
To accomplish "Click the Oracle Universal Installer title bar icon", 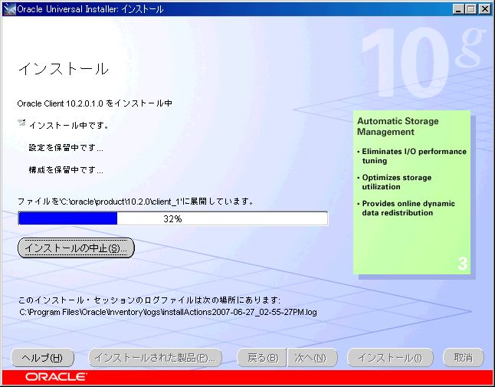I will pyautogui.click(x=9, y=9).
